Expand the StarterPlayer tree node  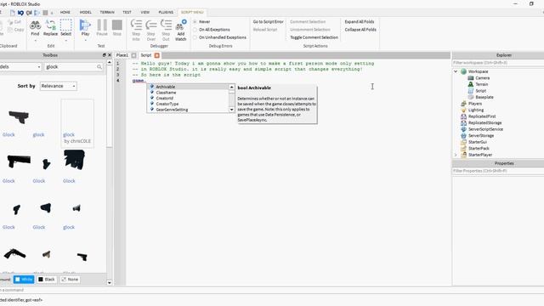click(x=456, y=155)
